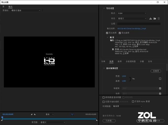
Task: Toggle the 导出音频 checkbox
Action: coord(120,33)
